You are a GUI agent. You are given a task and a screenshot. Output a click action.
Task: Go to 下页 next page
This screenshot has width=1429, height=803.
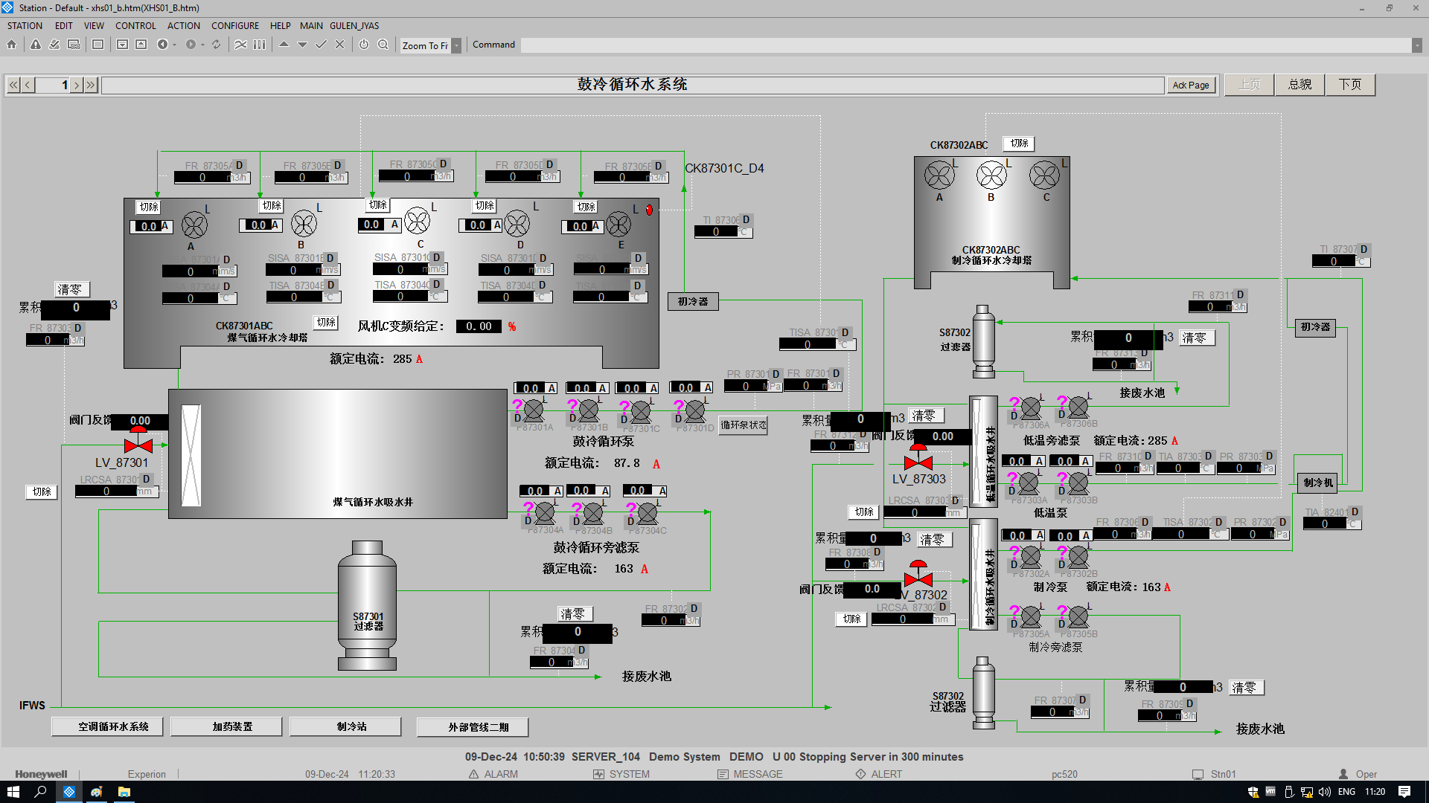pos(1350,85)
